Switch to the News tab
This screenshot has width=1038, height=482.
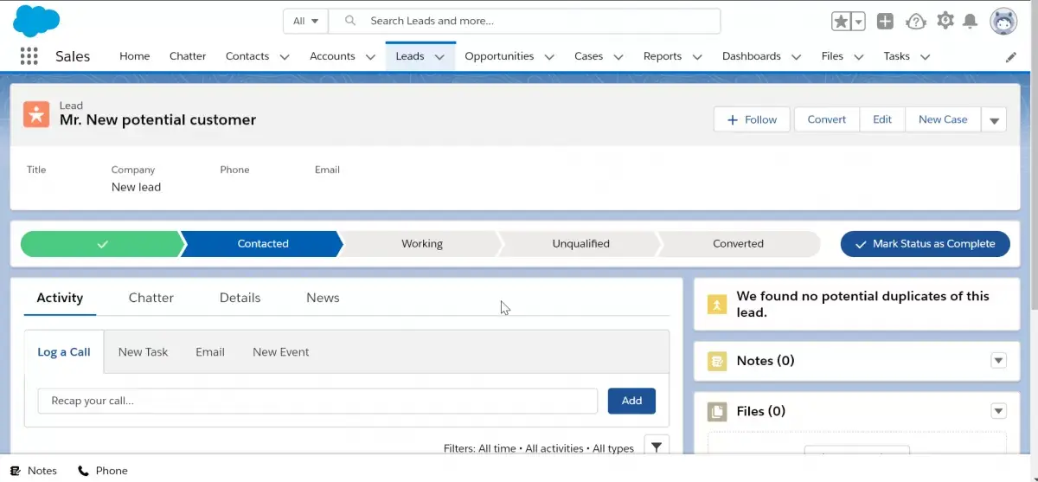tap(323, 298)
